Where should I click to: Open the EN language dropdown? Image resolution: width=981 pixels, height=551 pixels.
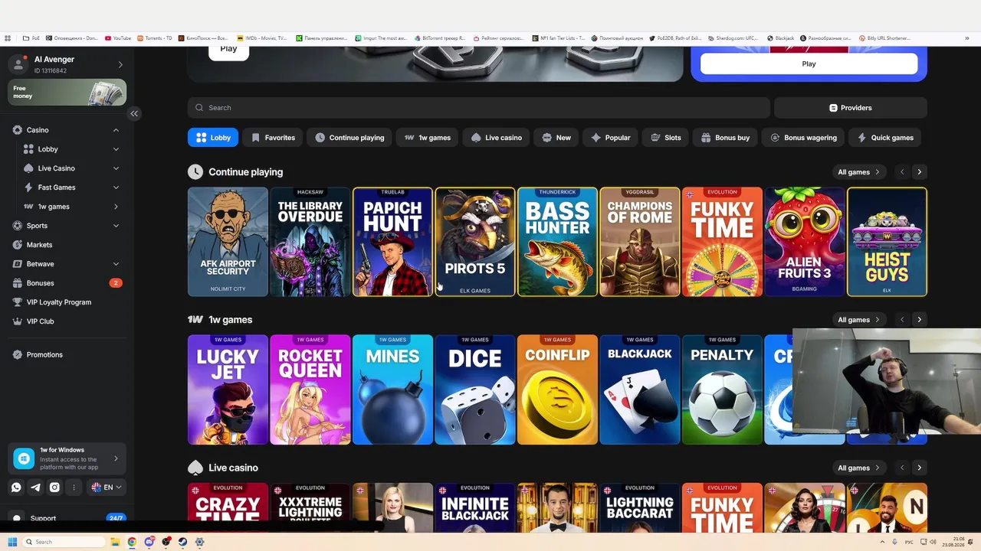107,487
